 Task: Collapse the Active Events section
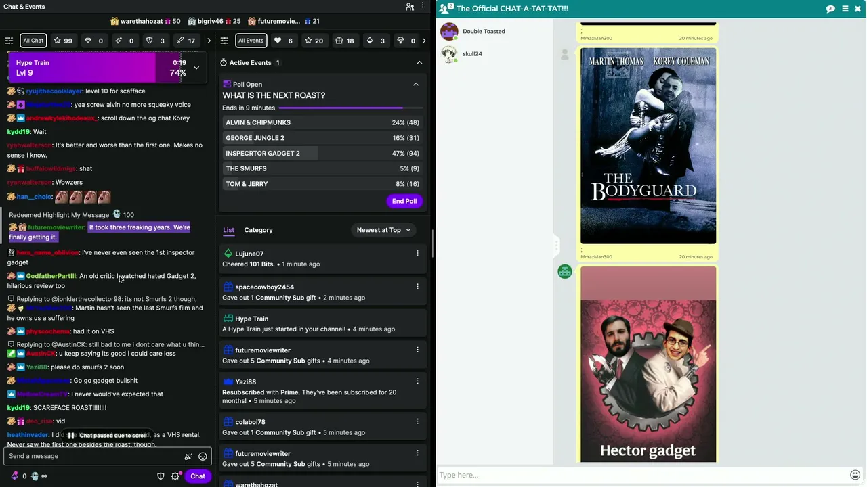[x=419, y=63]
